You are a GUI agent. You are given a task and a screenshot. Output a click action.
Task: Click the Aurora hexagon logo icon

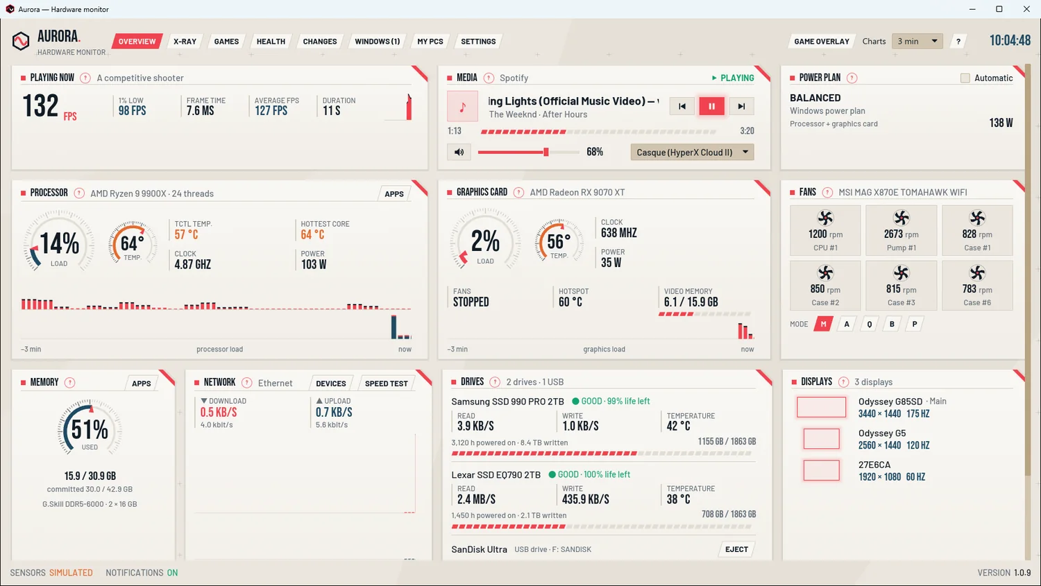pyautogui.click(x=21, y=41)
